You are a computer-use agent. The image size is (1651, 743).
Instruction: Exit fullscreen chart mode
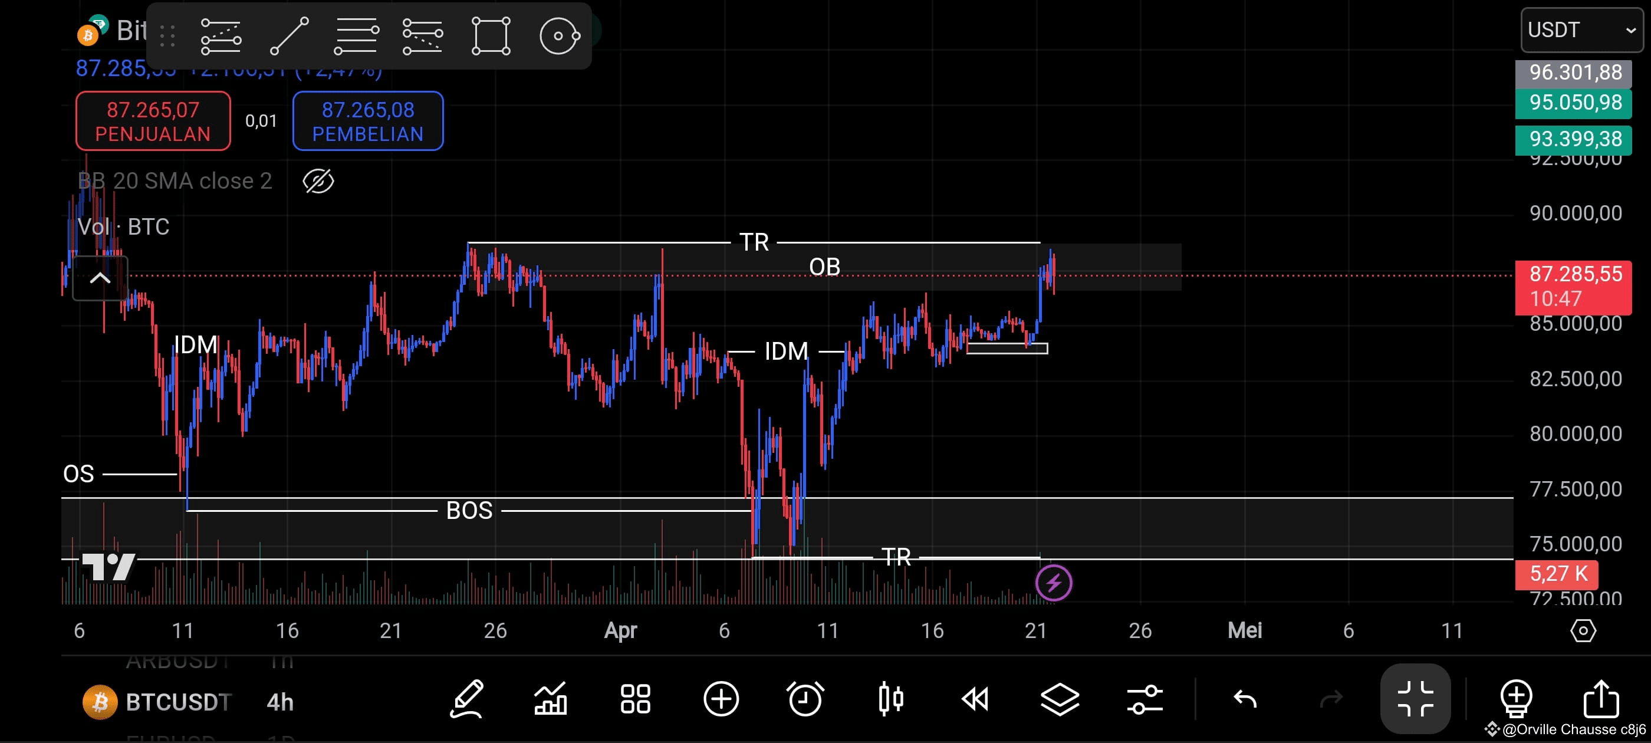click(x=1415, y=699)
